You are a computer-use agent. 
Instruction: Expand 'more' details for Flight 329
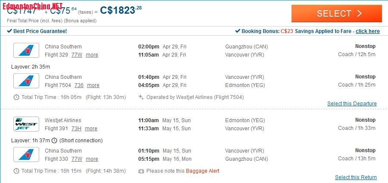point(92,55)
